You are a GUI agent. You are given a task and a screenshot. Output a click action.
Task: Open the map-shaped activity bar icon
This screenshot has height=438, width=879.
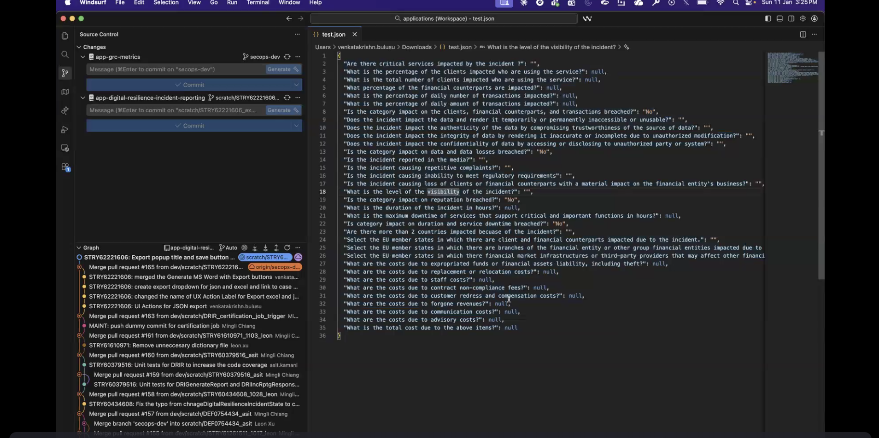click(x=65, y=92)
